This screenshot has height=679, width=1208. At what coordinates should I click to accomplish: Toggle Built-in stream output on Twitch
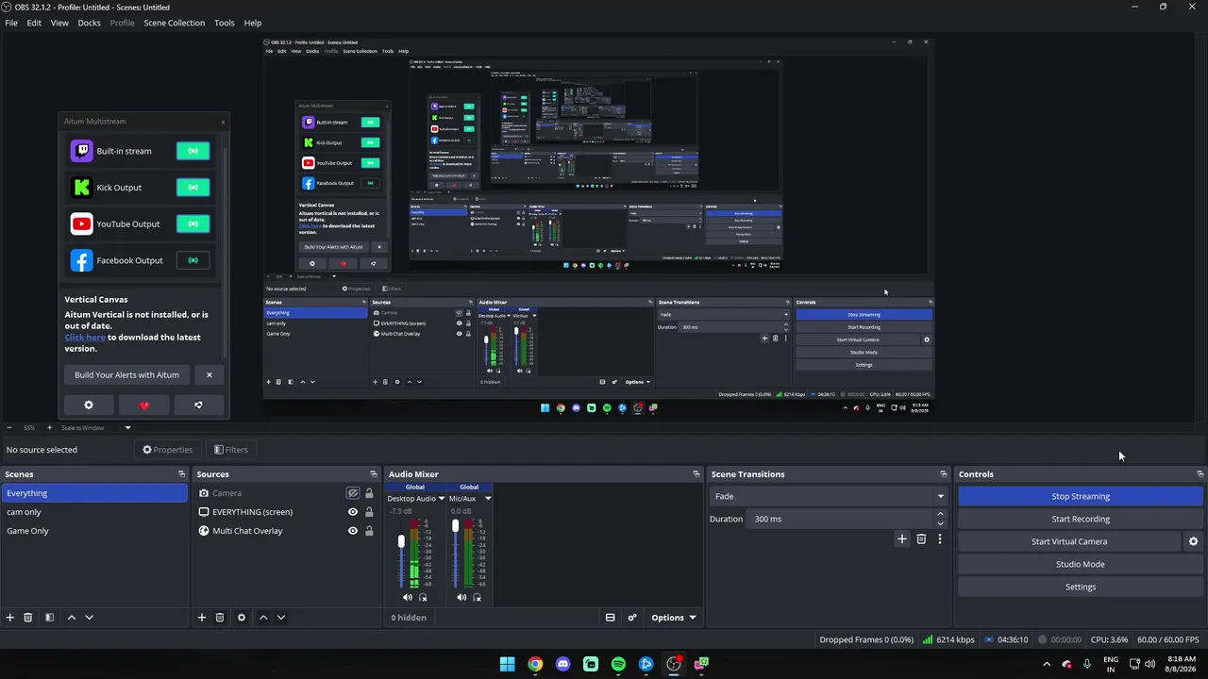click(x=193, y=151)
